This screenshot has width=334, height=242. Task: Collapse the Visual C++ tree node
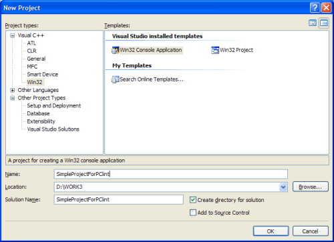[13, 35]
